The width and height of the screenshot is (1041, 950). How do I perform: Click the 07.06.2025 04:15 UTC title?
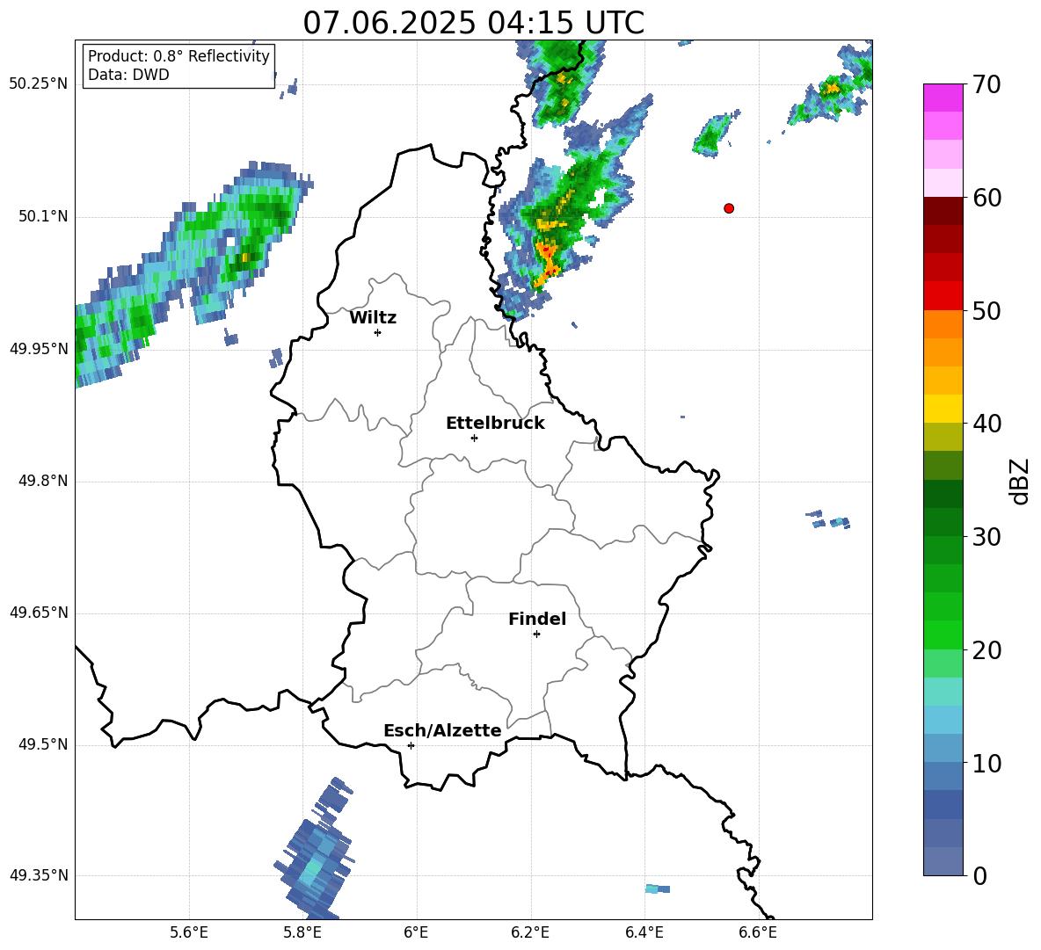pos(473,23)
